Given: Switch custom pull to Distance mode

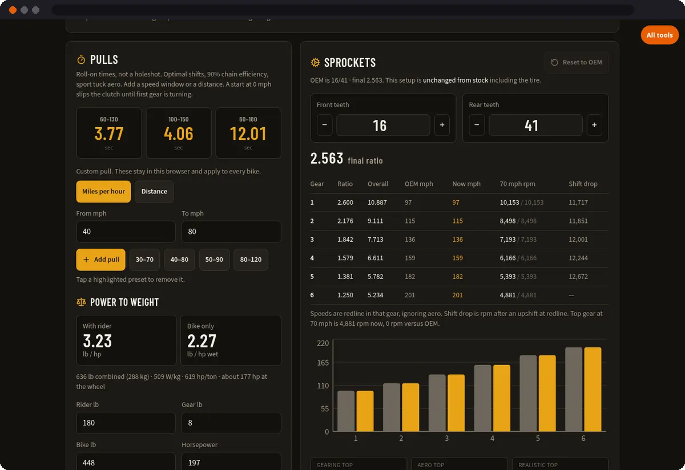Looking at the screenshot, I should click(154, 192).
